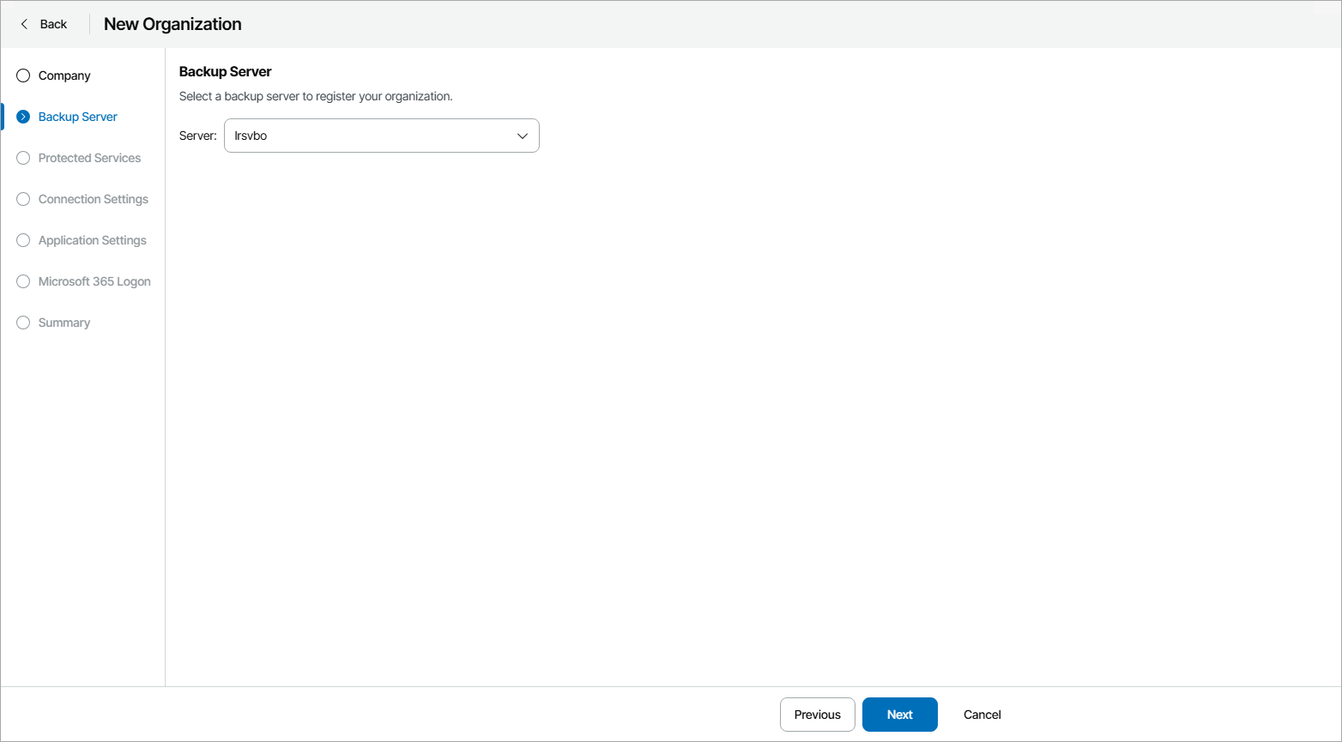The height and width of the screenshot is (742, 1342).
Task: Cancel the New Organization wizard
Action: click(982, 715)
